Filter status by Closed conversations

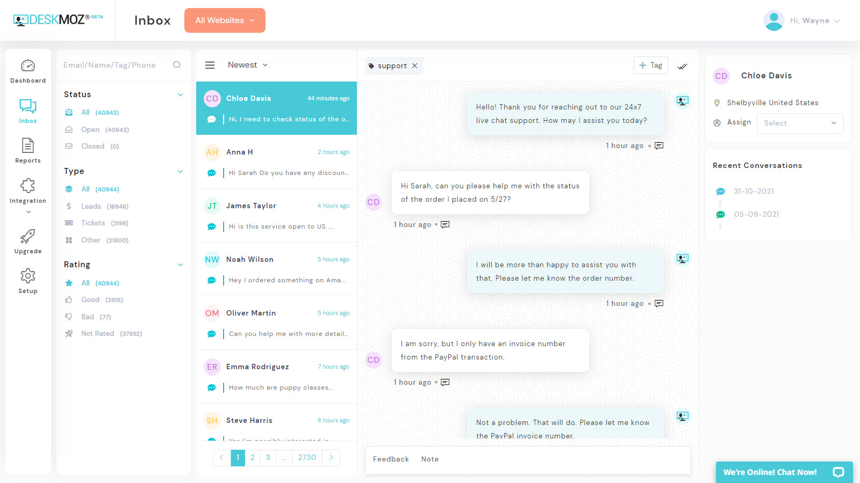click(x=100, y=147)
